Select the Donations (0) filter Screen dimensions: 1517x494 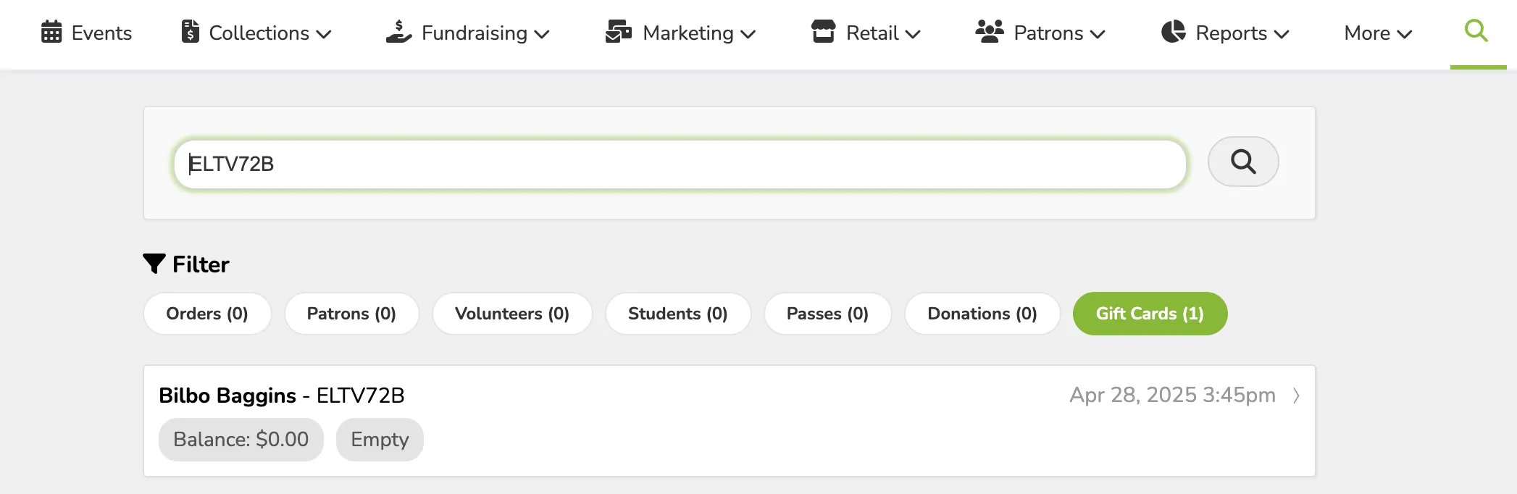click(982, 314)
